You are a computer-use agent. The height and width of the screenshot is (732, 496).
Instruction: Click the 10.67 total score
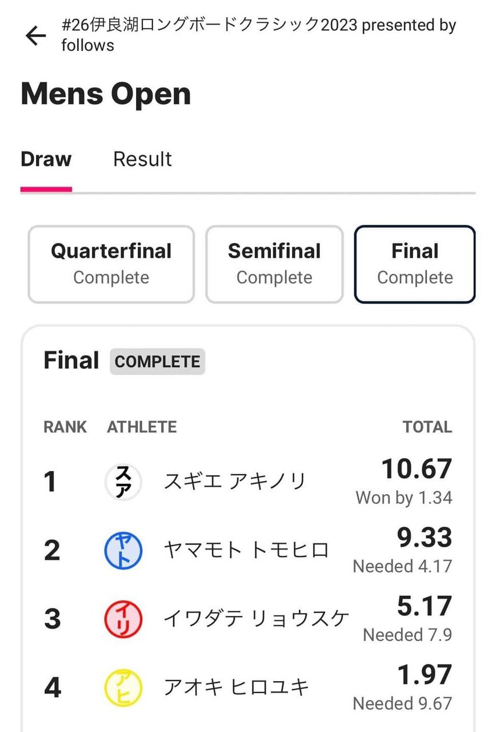pyautogui.click(x=417, y=470)
